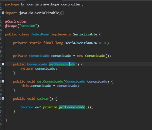Screen dimensions: 152x130
Task: Click the highlighted getComunicado method declaration
Action: click(62, 64)
